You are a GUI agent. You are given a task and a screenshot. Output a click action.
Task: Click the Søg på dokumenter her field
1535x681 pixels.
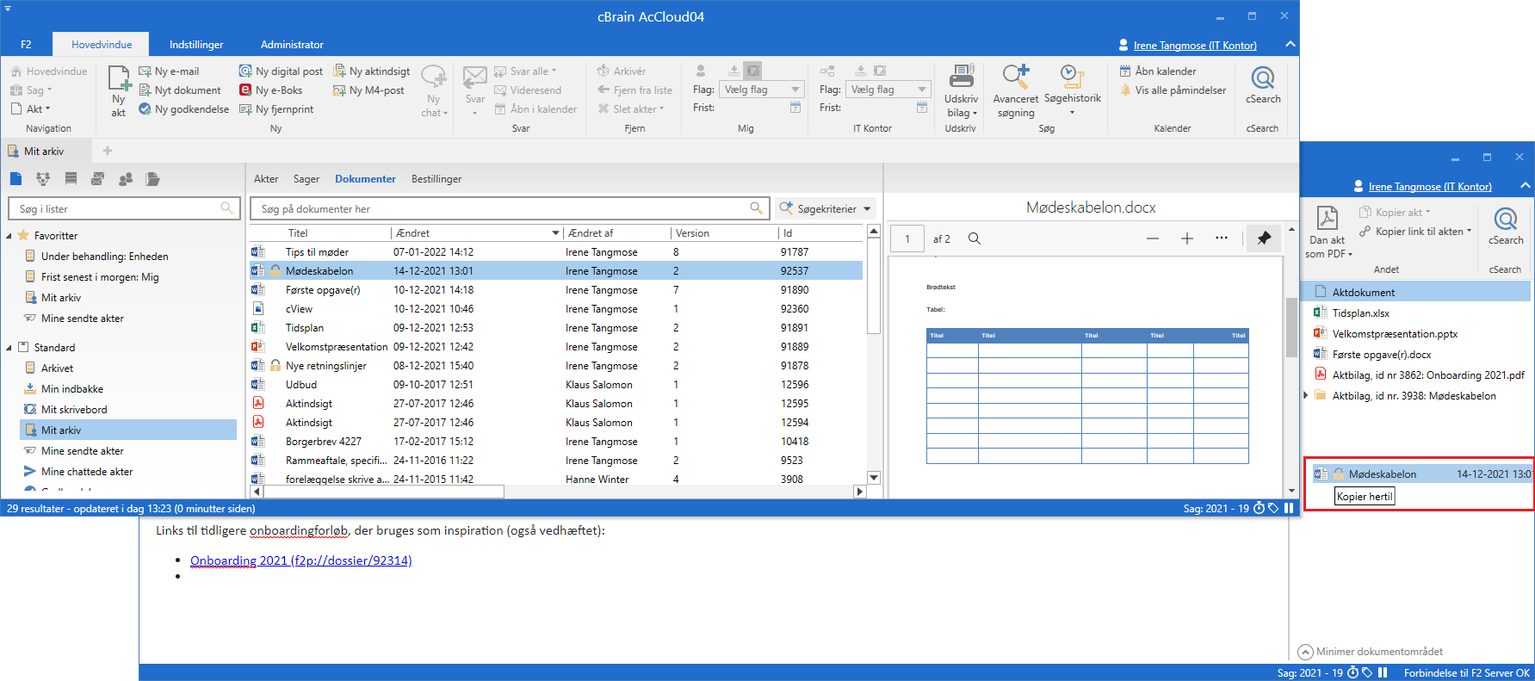pyautogui.click(x=509, y=208)
